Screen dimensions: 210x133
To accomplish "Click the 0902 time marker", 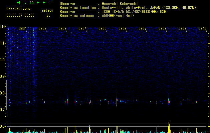I will pos(42,29).
